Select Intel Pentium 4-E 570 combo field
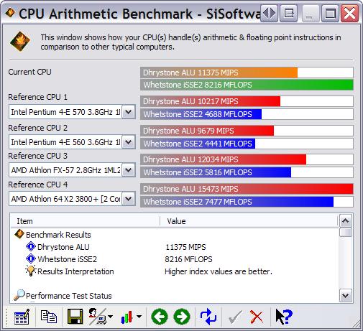Viewport: 363px width, 331px height. click(72, 112)
